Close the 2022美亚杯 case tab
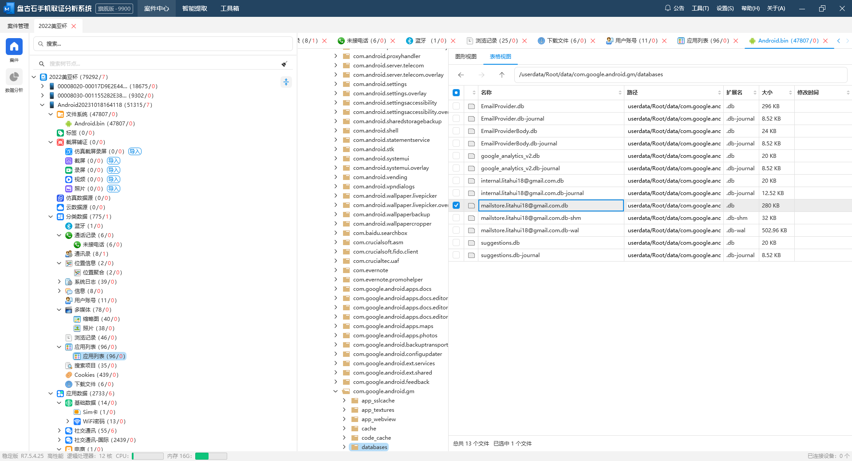852x461 pixels. (74, 26)
